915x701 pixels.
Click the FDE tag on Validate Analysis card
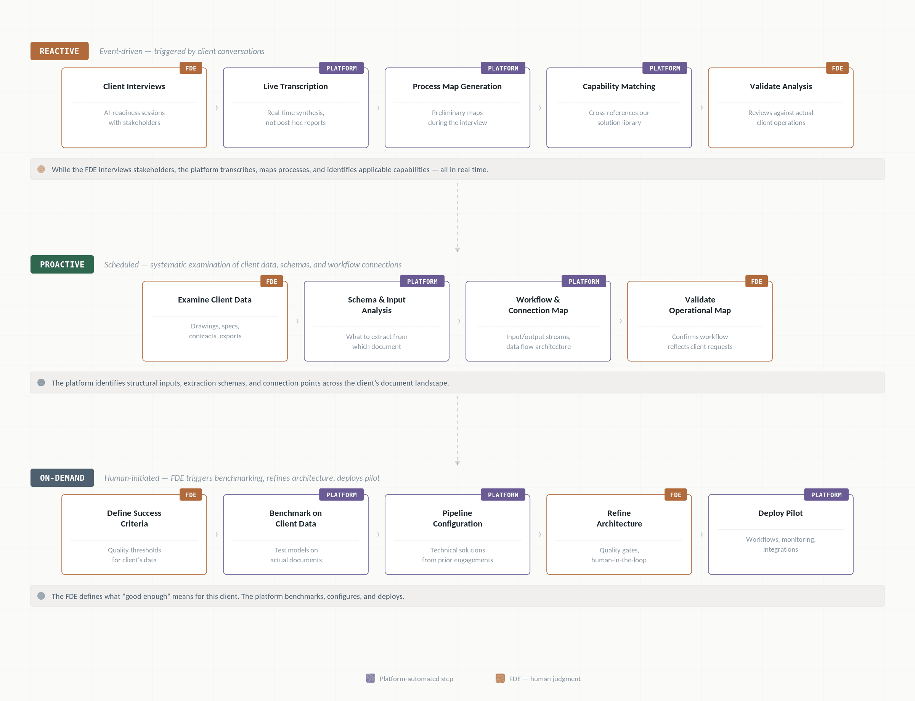tap(837, 68)
